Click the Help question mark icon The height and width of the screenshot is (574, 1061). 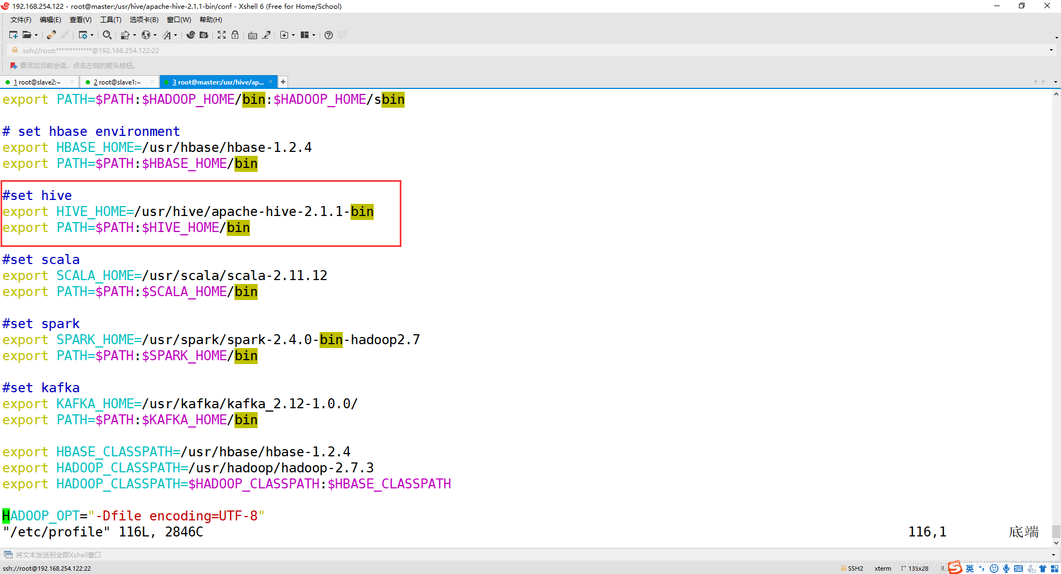pos(328,35)
